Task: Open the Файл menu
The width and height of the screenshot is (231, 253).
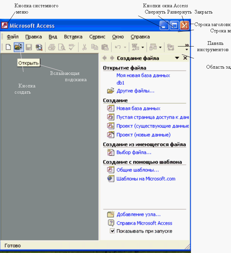Action: click(13, 37)
